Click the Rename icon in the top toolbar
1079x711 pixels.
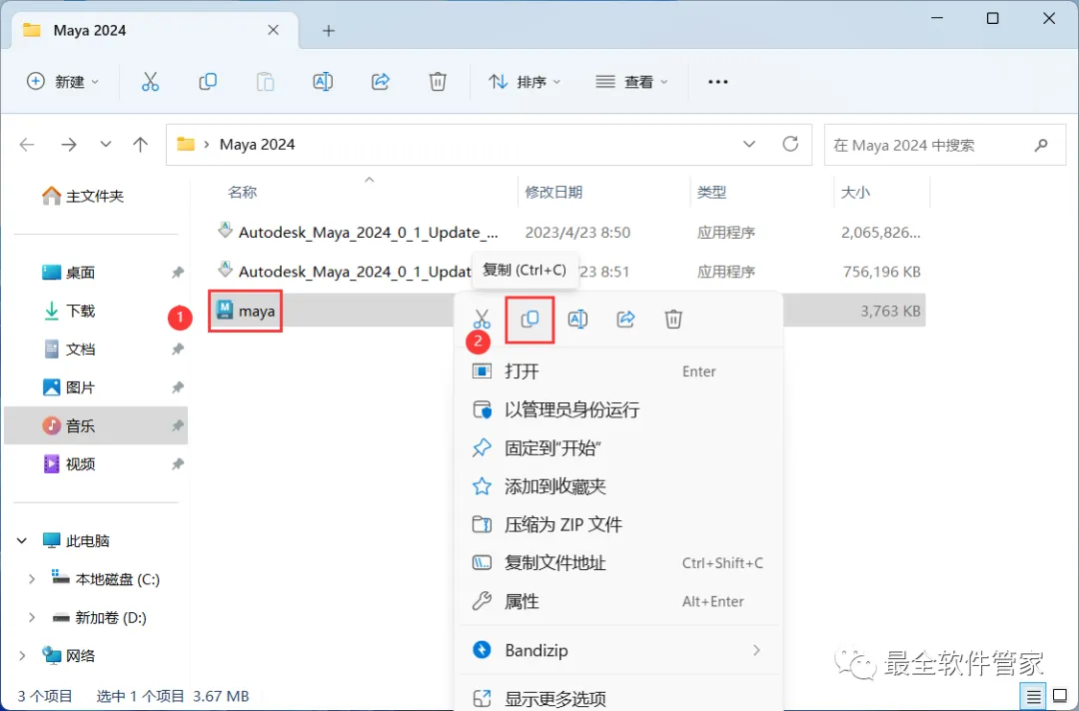[x=323, y=82]
